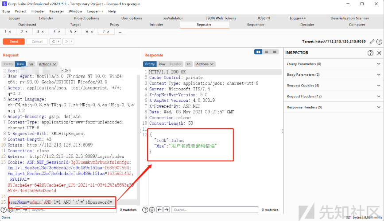Image resolution: width=384 pixels, height=221 pixels.
Task: Open the User options tab
Action: tap(132, 18)
